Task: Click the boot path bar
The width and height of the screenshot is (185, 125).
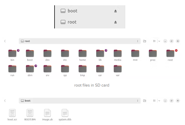Action: (76, 101)
